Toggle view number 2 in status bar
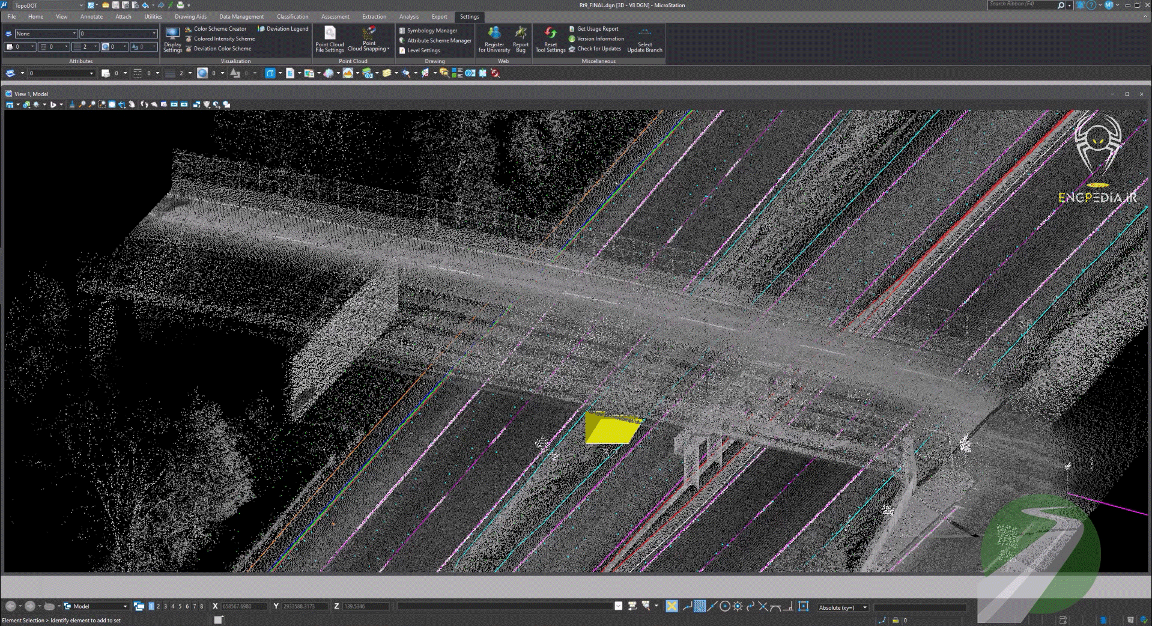 (x=159, y=606)
